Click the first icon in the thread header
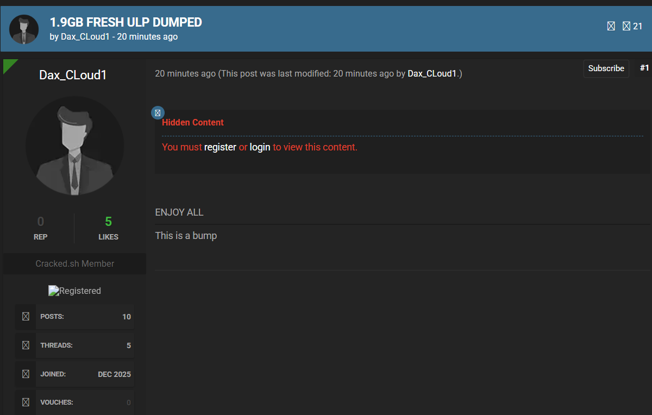This screenshot has height=415, width=652. 611,26
